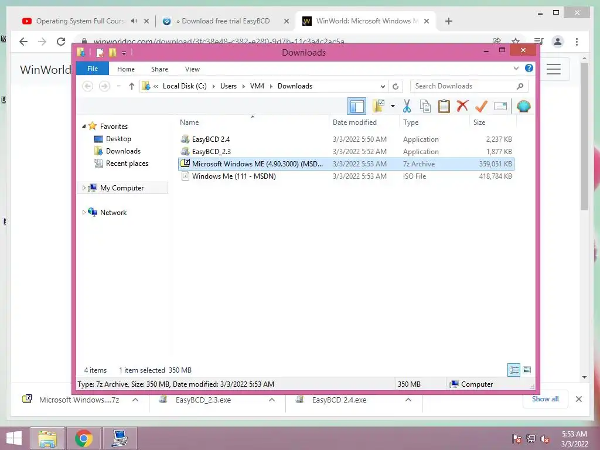600x450 pixels.
Task: Select VM4 in the address path
Action: point(257,86)
